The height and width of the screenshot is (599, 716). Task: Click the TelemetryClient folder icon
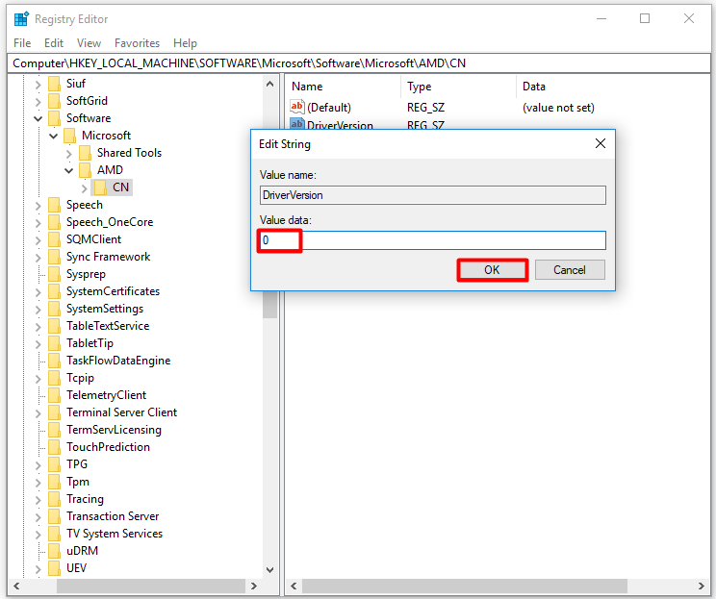pos(54,395)
